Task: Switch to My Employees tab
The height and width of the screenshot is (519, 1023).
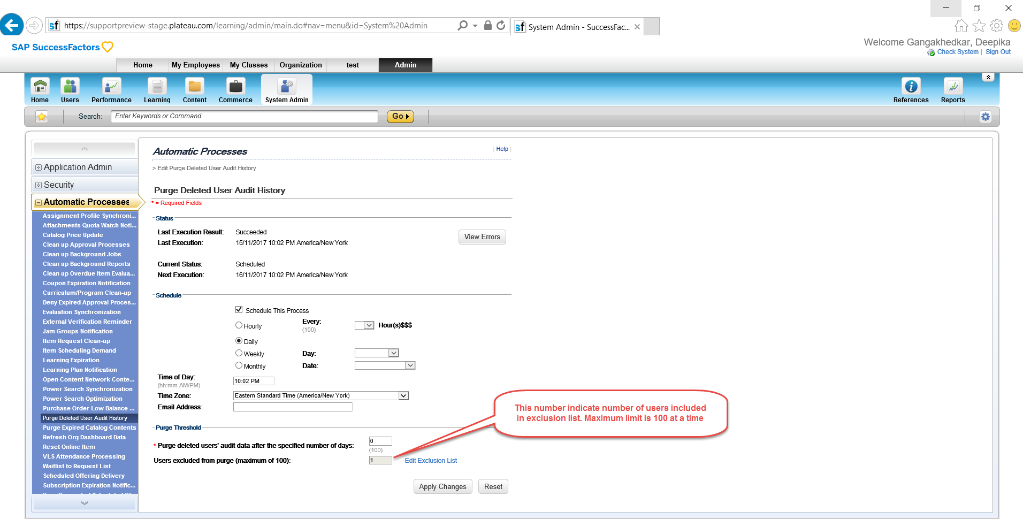Action: pyautogui.click(x=196, y=65)
